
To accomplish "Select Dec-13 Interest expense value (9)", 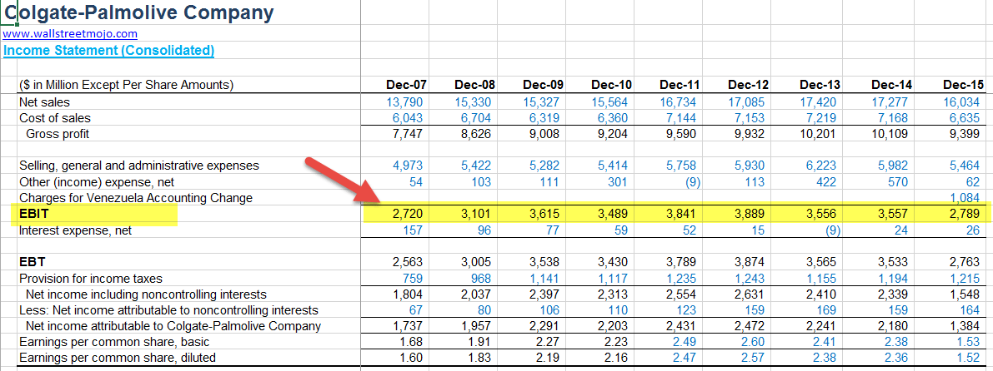I will [x=831, y=230].
